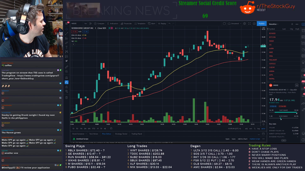Open the watchlist three-dots more menu

(297, 24)
